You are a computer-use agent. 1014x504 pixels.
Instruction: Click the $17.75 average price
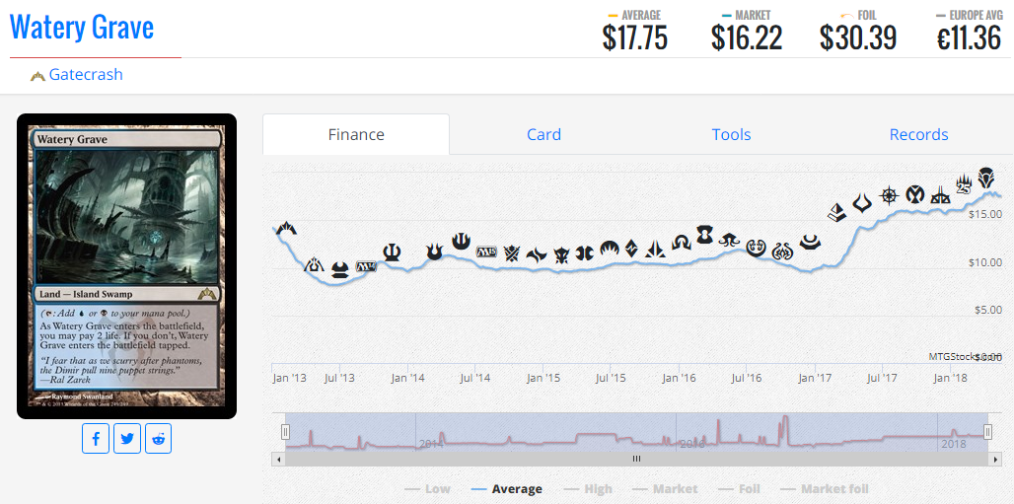click(634, 37)
